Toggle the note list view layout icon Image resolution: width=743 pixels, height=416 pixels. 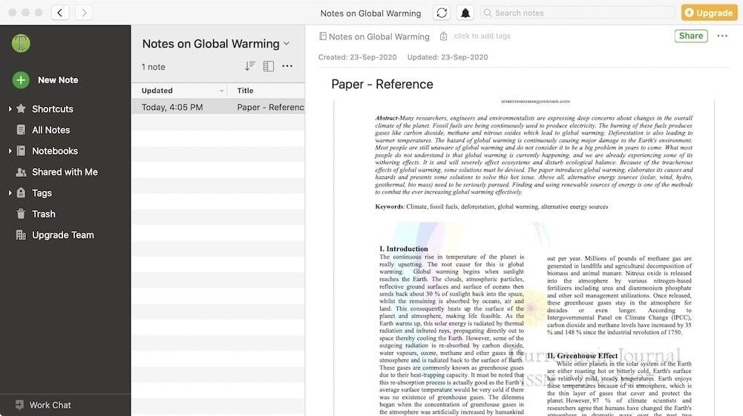point(268,66)
